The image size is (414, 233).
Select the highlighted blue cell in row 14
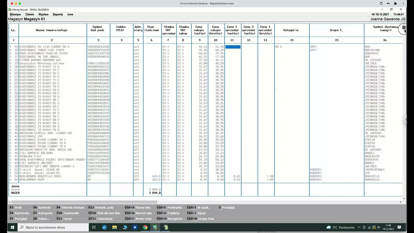[x=233, y=47]
